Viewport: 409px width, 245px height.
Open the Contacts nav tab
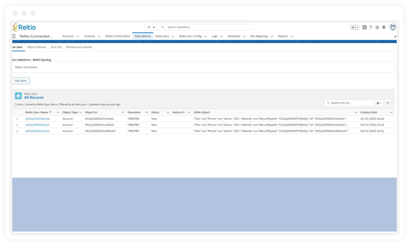click(90, 36)
